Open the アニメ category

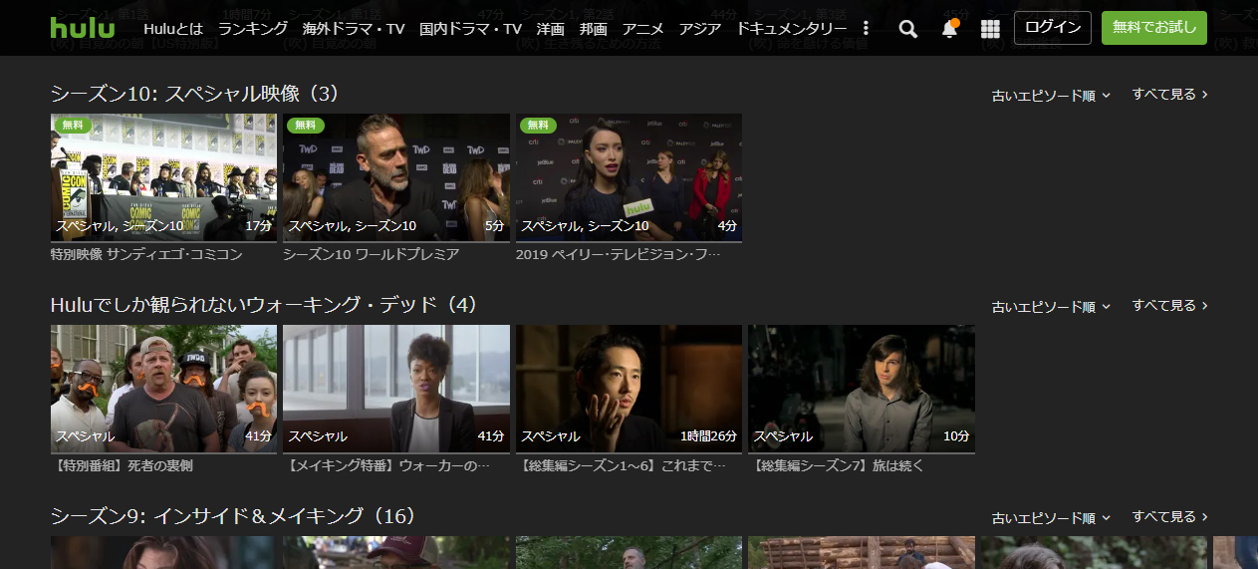click(642, 28)
